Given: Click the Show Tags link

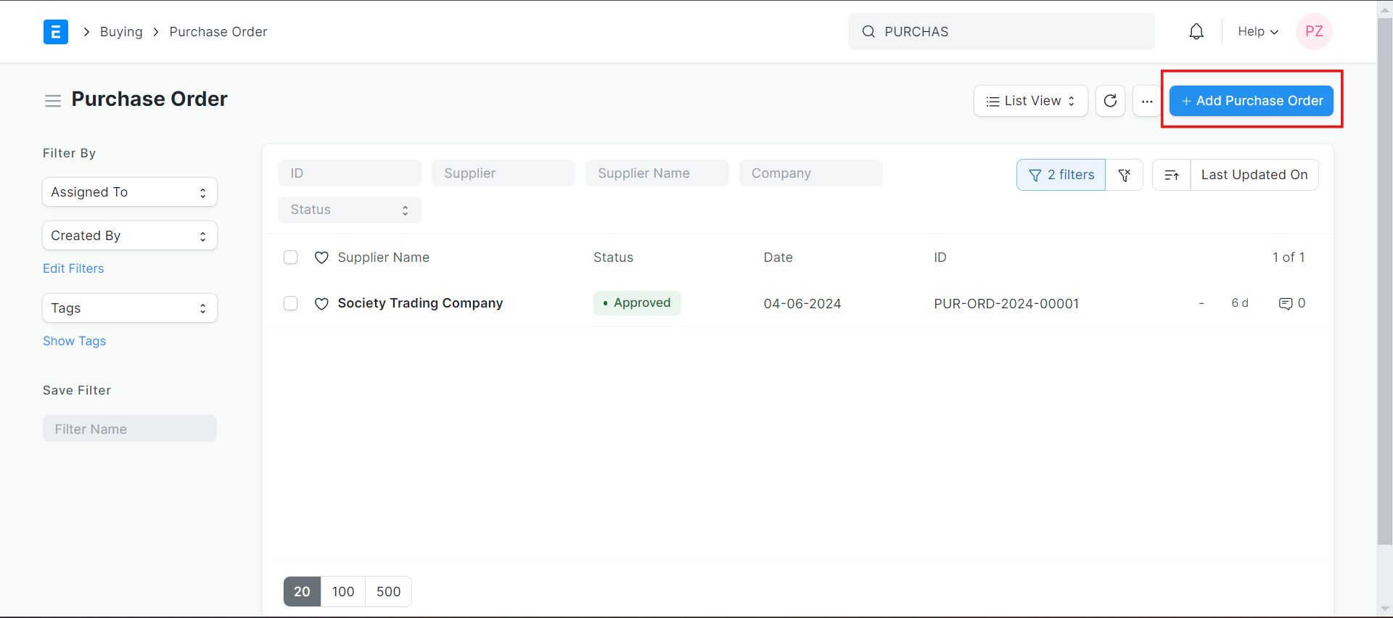Looking at the screenshot, I should click(x=74, y=341).
